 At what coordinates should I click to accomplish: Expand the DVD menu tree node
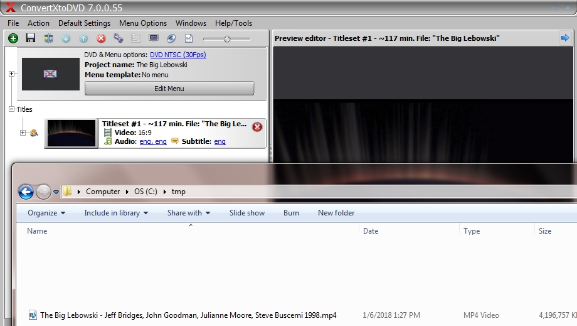click(x=12, y=73)
